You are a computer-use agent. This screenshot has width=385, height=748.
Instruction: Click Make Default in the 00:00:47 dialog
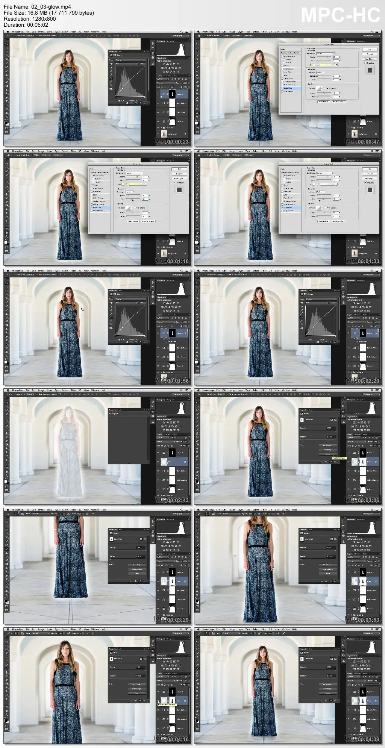324,102
